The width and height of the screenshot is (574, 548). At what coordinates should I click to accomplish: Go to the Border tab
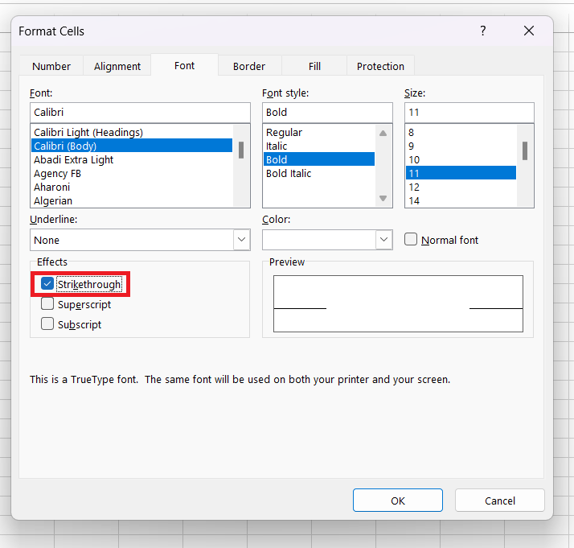tap(249, 66)
